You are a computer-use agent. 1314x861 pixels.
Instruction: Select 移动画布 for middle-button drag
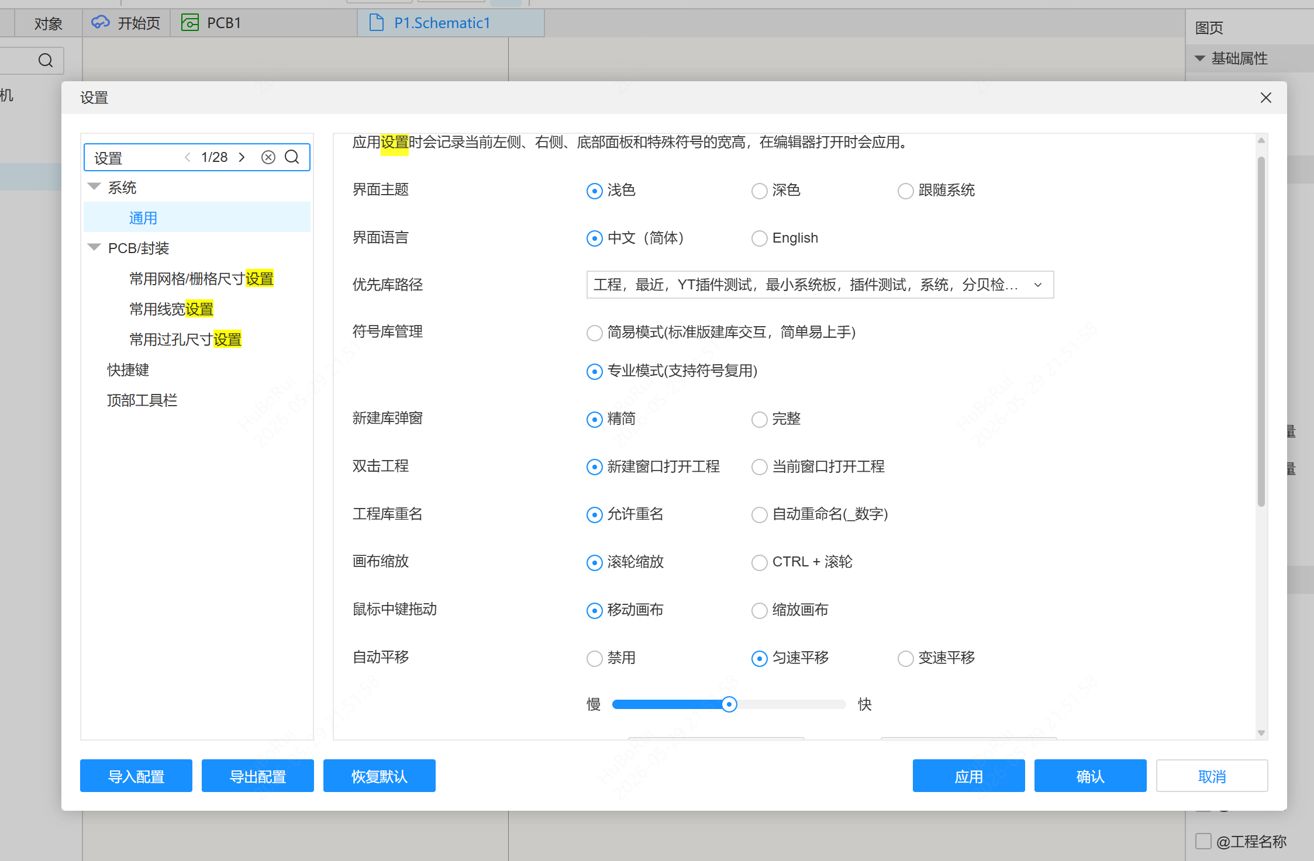[594, 611]
